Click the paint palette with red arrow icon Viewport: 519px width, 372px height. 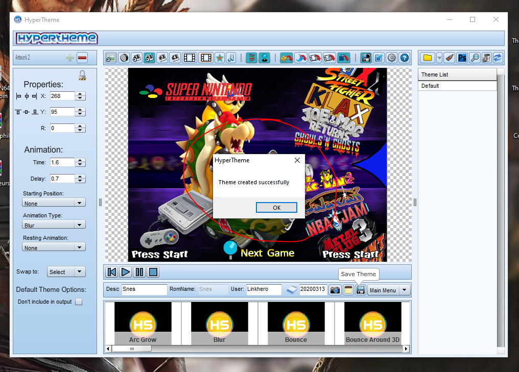tap(286, 58)
